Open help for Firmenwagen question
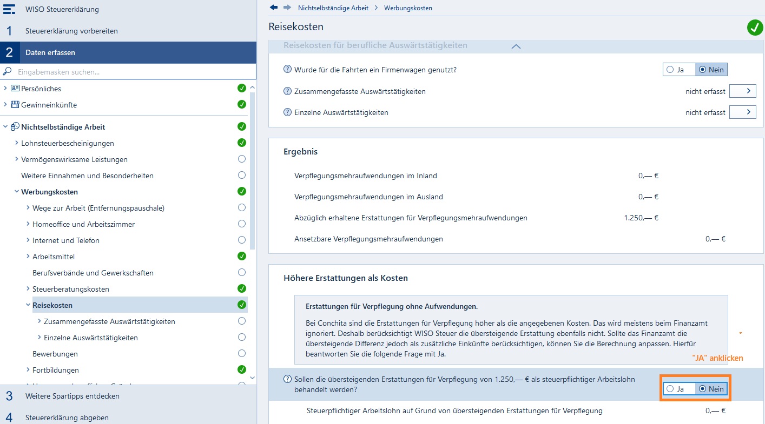Screen dimensions: 765x424 click(288, 70)
